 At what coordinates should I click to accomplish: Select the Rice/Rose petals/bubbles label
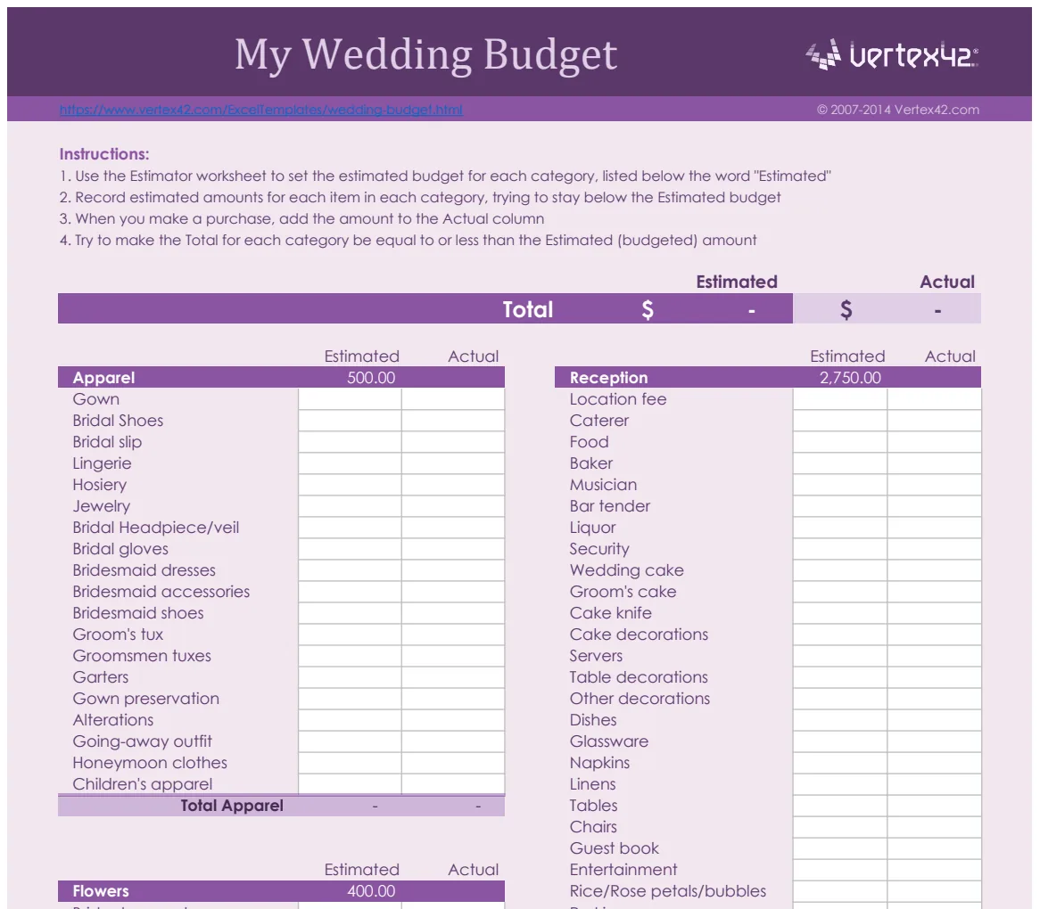click(668, 891)
